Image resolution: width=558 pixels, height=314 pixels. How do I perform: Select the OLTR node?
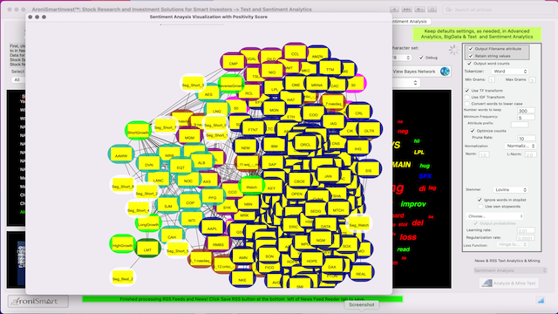tap(369, 130)
